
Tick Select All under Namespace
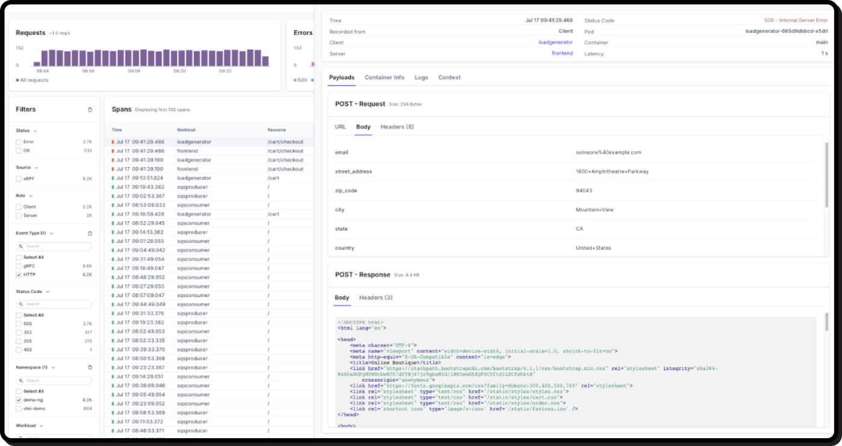coord(19,391)
